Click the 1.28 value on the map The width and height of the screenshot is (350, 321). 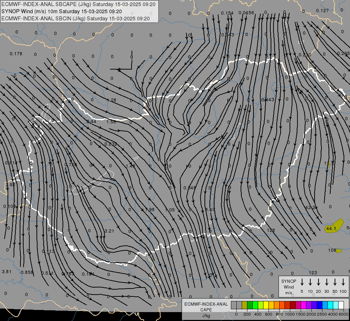(x=112, y=100)
